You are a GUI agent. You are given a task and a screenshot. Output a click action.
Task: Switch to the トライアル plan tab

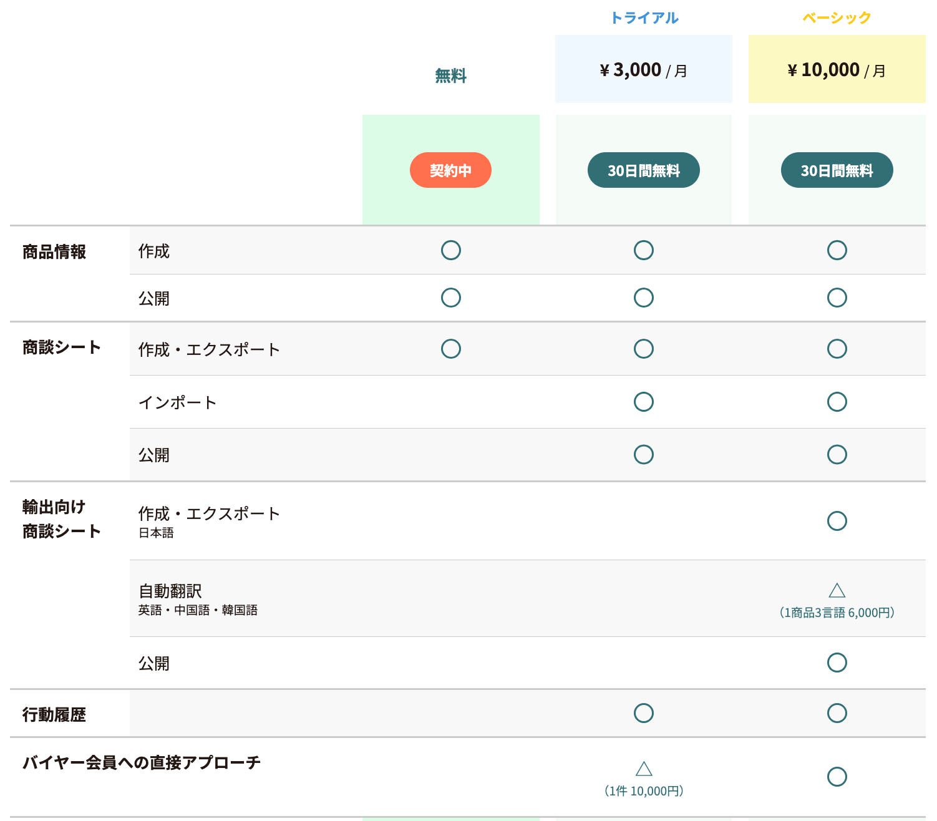pyautogui.click(x=645, y=17)
